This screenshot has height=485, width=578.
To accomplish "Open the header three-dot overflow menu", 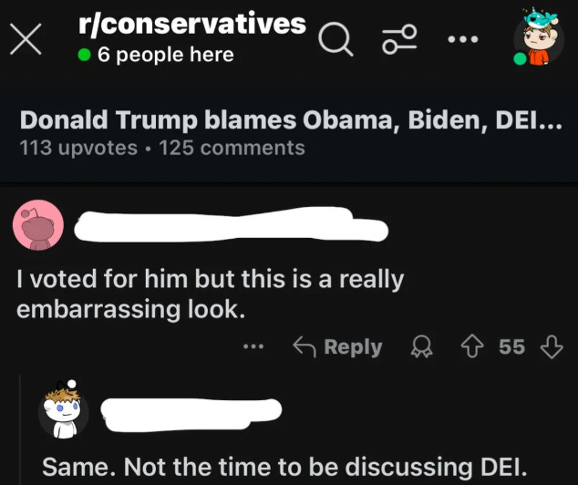I will click(x=463, y=38).
